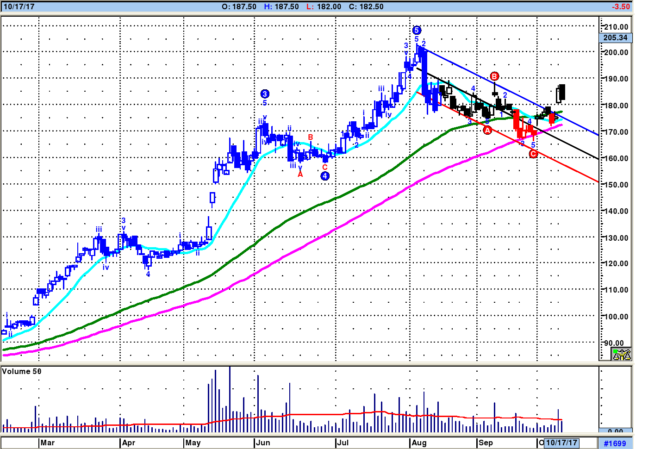Click the red -3.50 net change value
This screenshot has width=648, height=449.
pos(621,6)
